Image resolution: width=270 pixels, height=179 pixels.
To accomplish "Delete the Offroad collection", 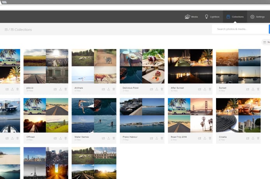I will click(66, 138).
